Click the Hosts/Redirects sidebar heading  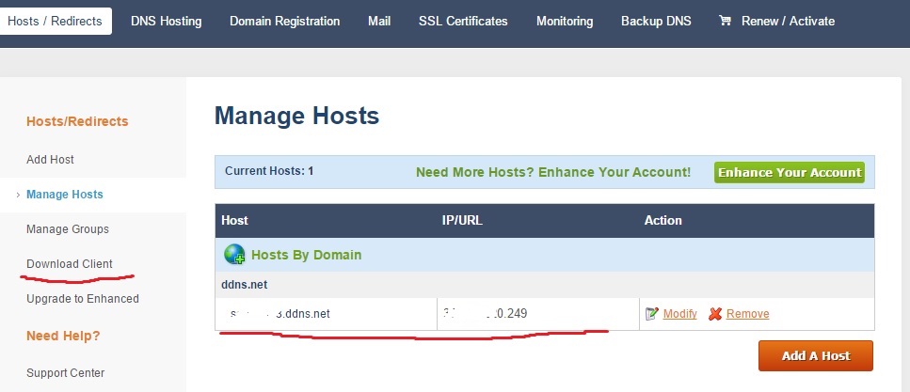click(77, 121)
